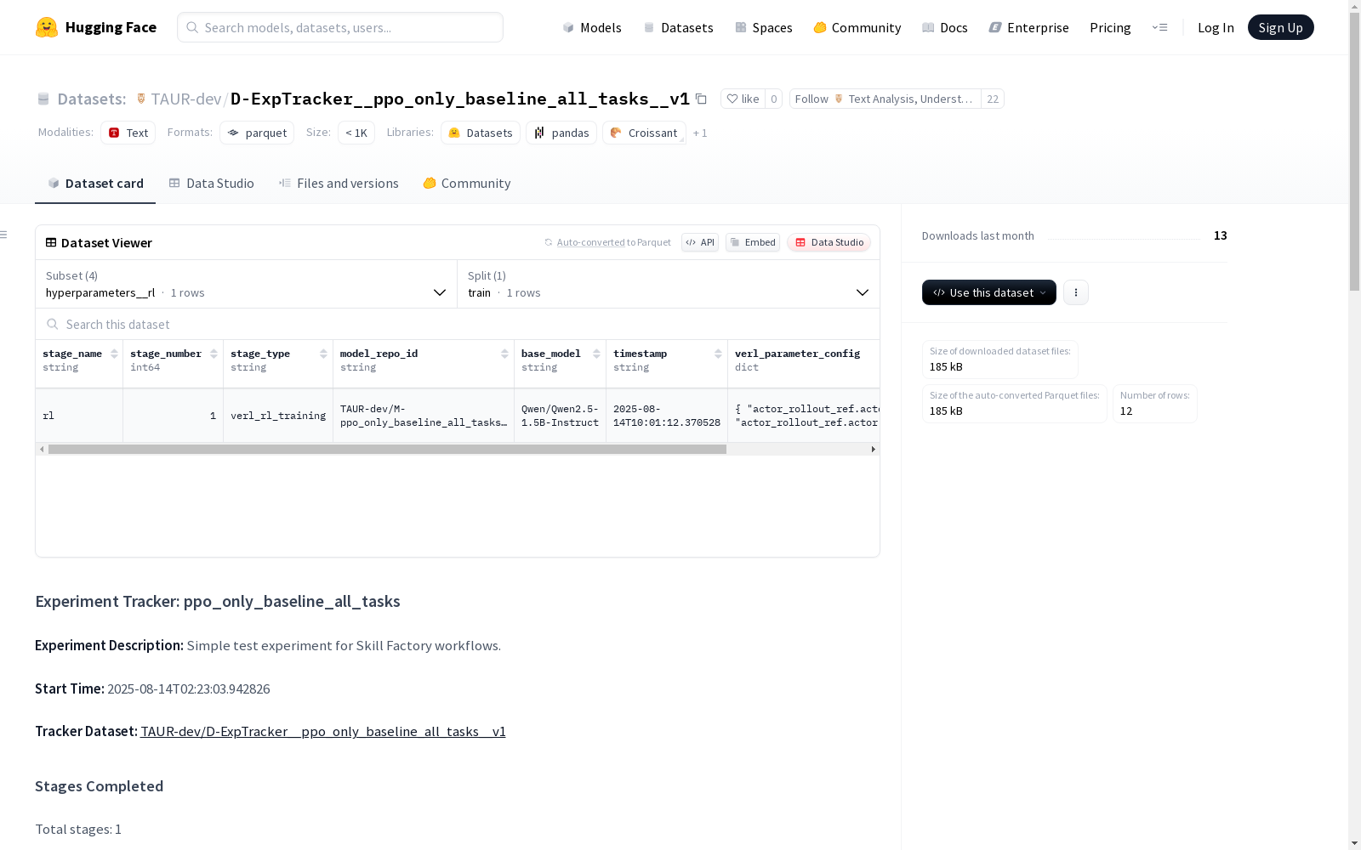Viewport: 1361px width, 850px height.
Task: Copy the dataset name to clipboard
Action: [701, 99]
